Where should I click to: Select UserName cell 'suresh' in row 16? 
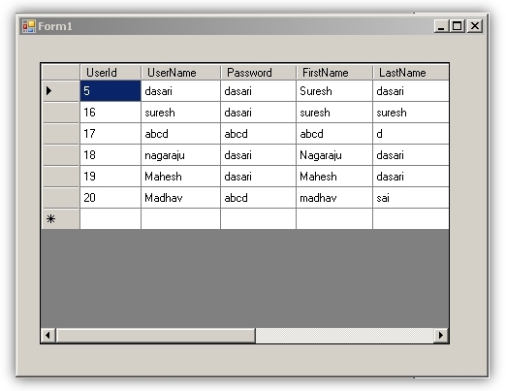click(x=181, y=113)
